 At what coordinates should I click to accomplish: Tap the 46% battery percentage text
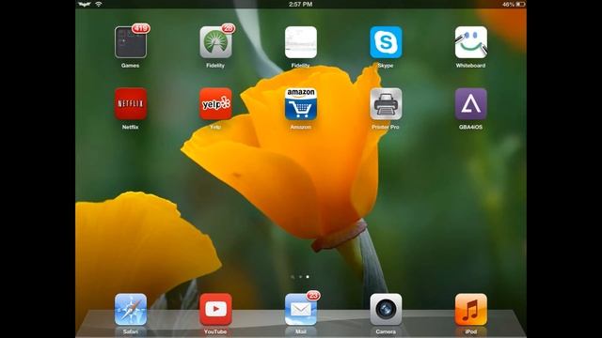(x=508, y=4)
